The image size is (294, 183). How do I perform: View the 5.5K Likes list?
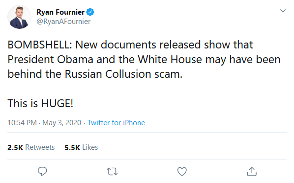81,147
